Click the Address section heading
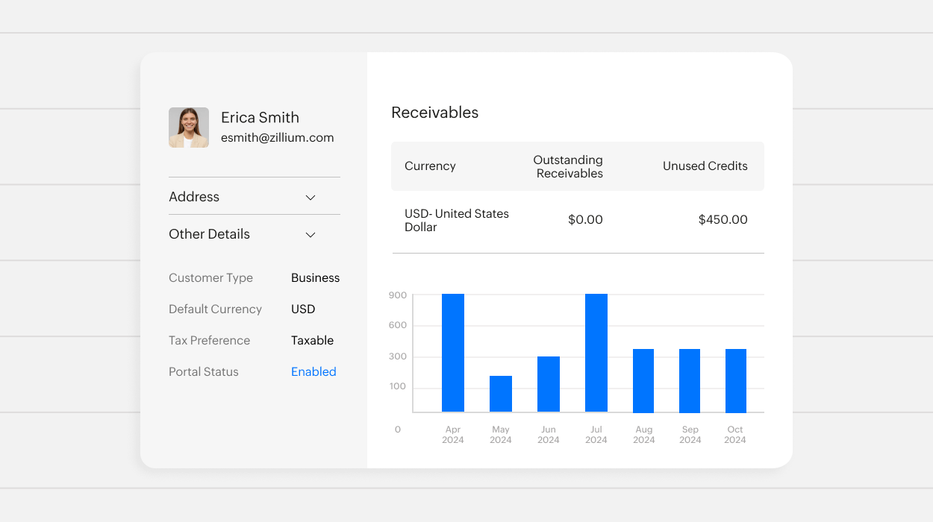 [194, 197]
